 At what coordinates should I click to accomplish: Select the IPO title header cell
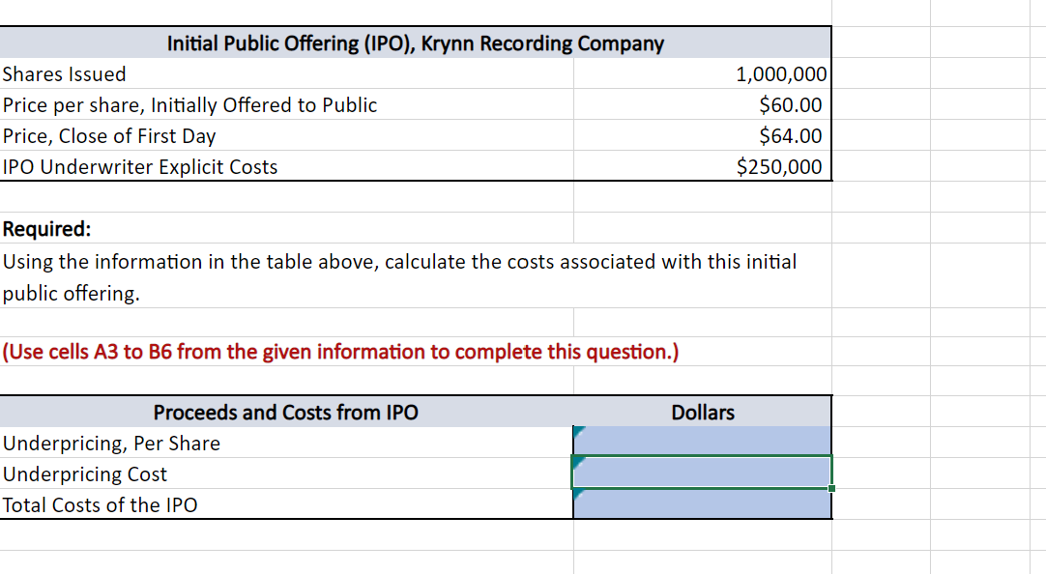pos(416,43)
